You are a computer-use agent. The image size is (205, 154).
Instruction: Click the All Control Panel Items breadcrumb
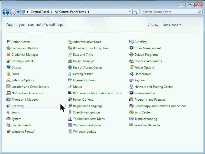pyautogui.click(x=70, y=12)
